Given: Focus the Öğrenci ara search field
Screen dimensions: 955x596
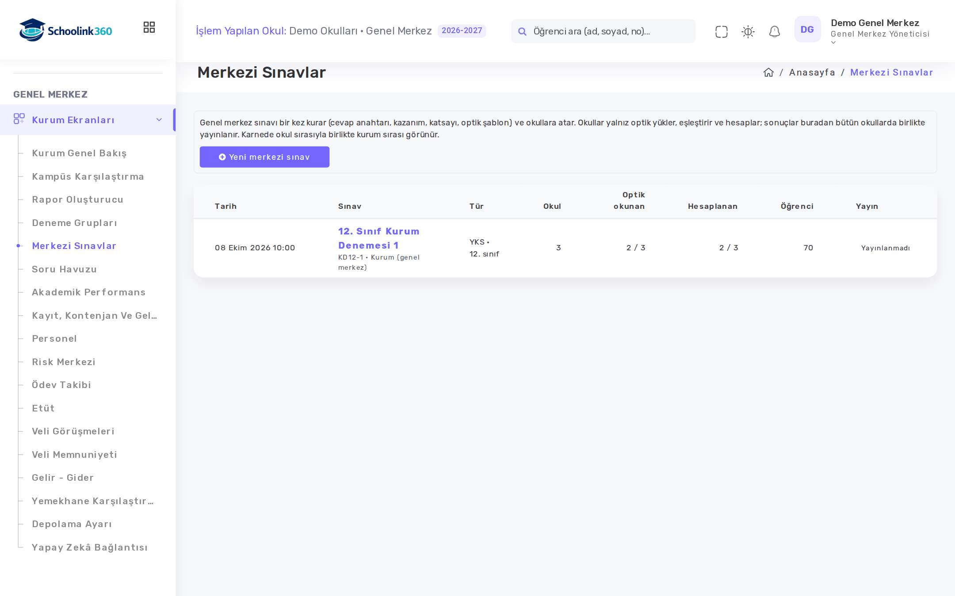Looking at the screenshot, I should 603,31.
